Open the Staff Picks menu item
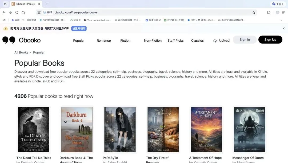This screenshot has height=163, width=288. click(x=175, y=41)
